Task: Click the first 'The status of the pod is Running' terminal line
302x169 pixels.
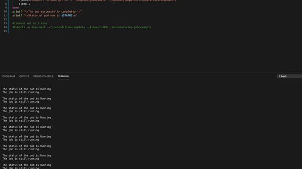Action: point(26,89)
